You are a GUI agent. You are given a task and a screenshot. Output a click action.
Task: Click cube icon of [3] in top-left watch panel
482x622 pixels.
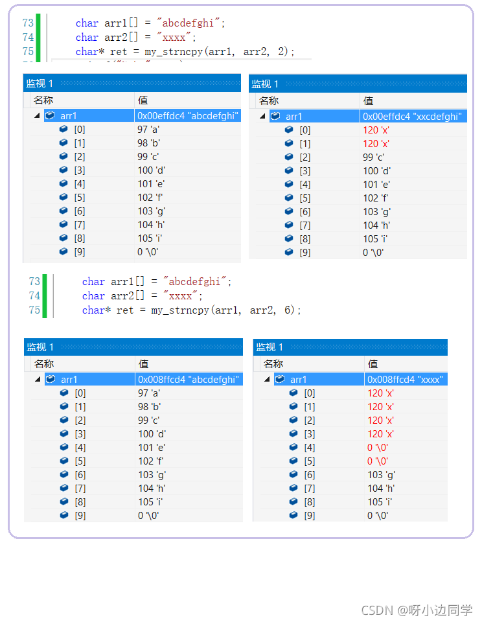pyautogui.click(x=63, y=170)
